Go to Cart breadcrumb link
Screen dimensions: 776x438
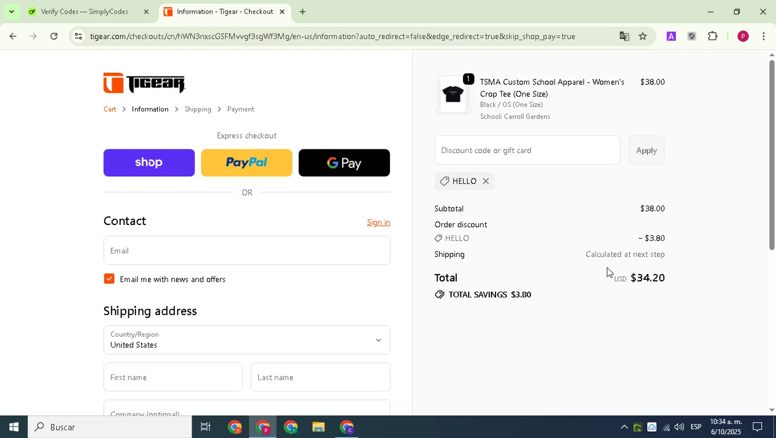(110, 109)
